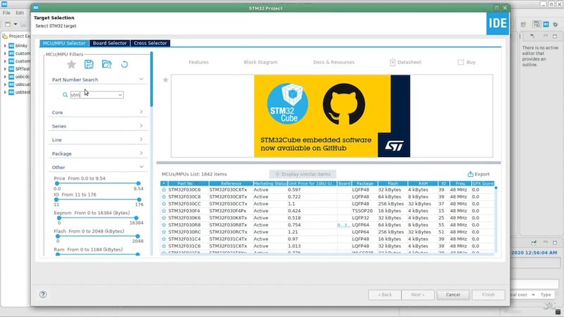
Task: Click the Cancel button
Action: coord(453,294)
